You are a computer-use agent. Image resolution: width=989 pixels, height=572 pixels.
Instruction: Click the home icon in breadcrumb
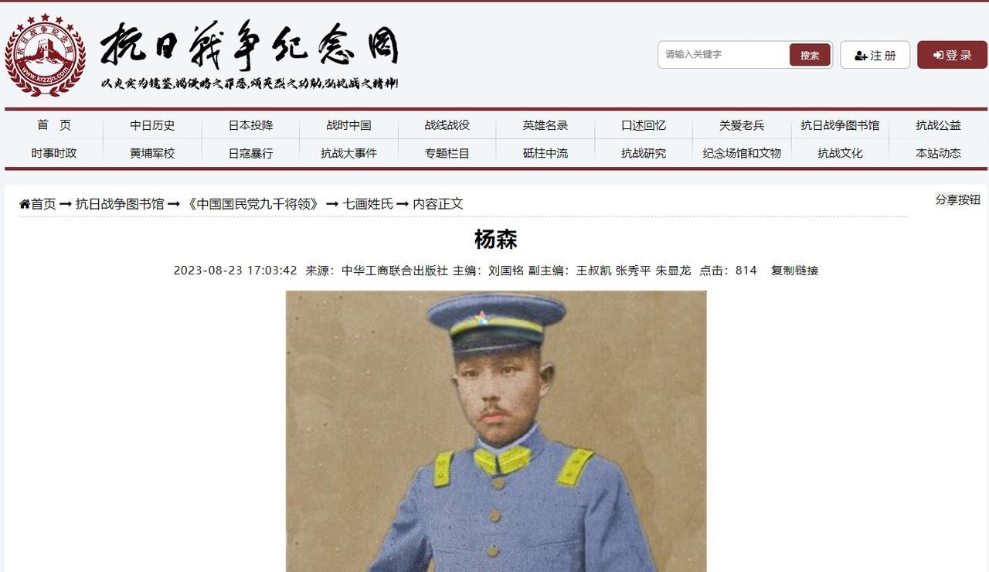coord(25,204)
